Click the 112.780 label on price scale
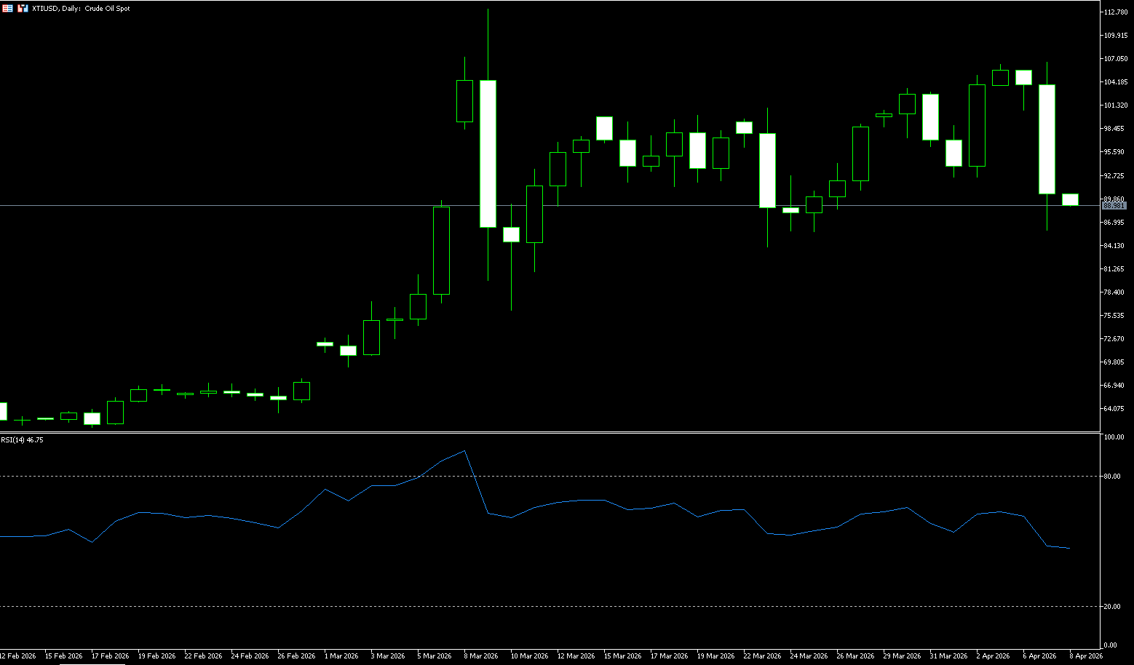1134x665 pixels. [1115, 12]
